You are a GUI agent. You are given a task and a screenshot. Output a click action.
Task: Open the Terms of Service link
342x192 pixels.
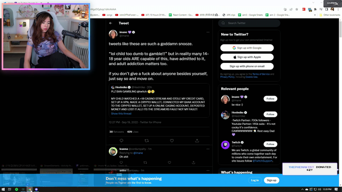[261, 74]
